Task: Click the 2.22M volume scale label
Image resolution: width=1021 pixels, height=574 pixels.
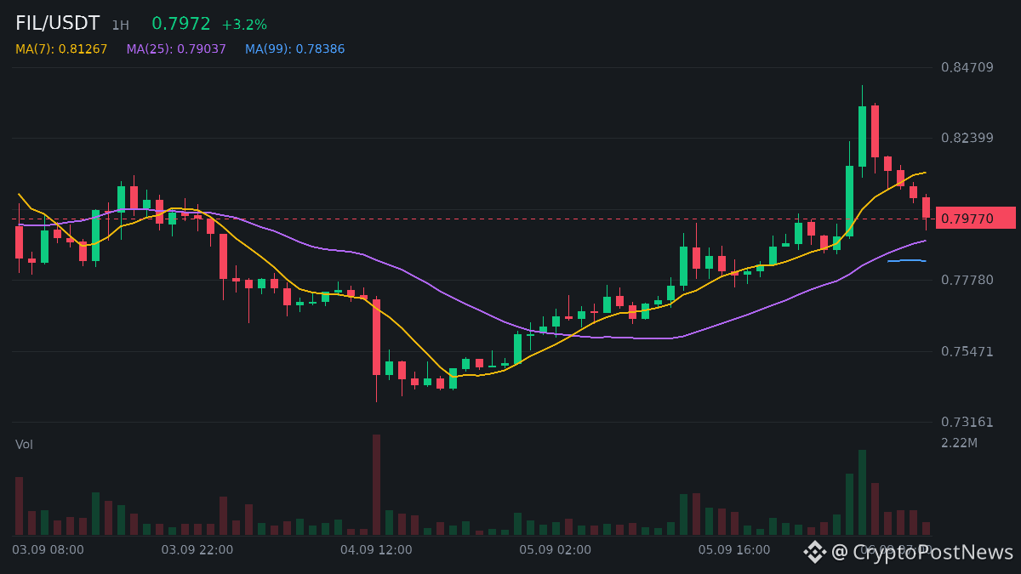Action: tap(959, 443)
